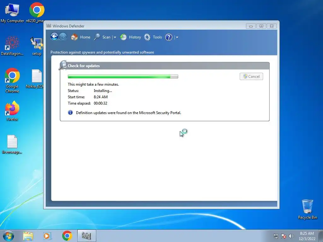Expand the help options dropdown arrow
The width and height of the screenshot is (323, 242).
point(177,37)
